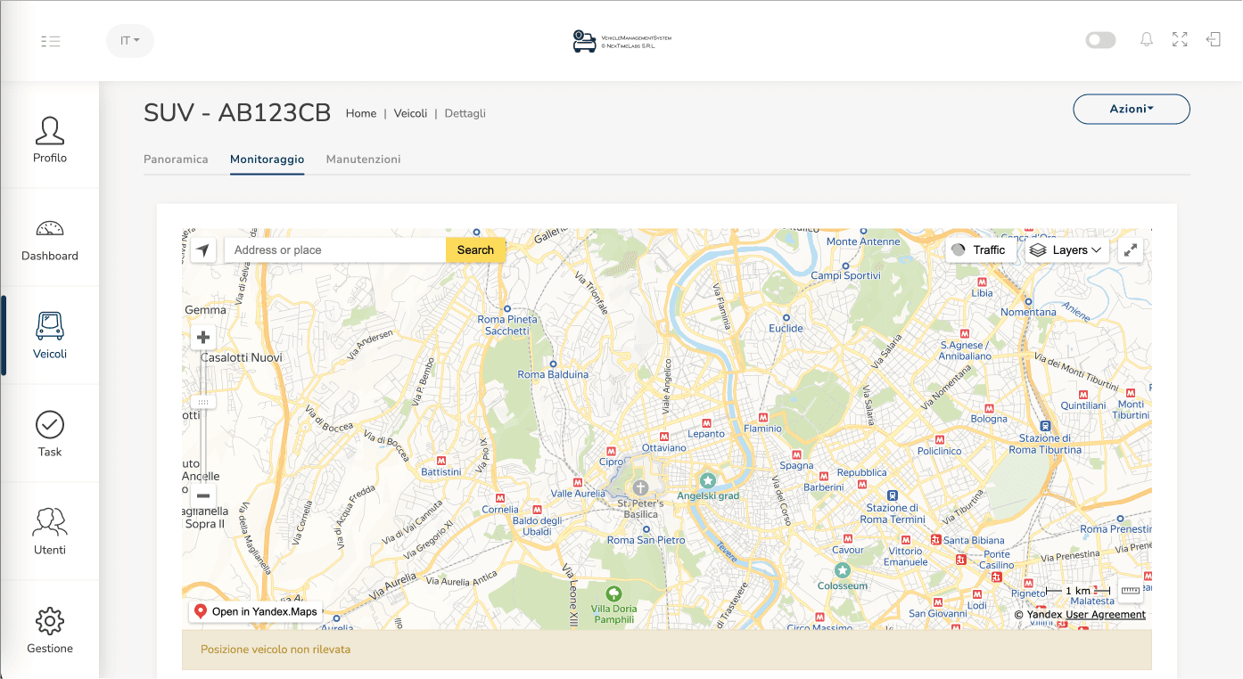This screenshot has height=679, width=1243.
Task: Open notifications via the bell icon
Action: pyautogui.click(x=1147, y=40)
